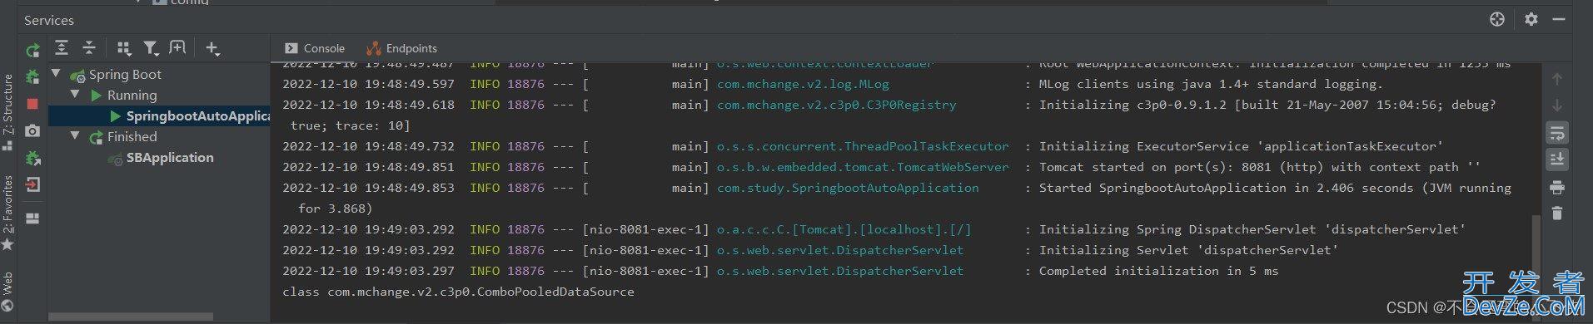The height and width of the screenshot is (324, 1593).
Task: Click the up arrow in the console gutter
Action: point(1557,79)
